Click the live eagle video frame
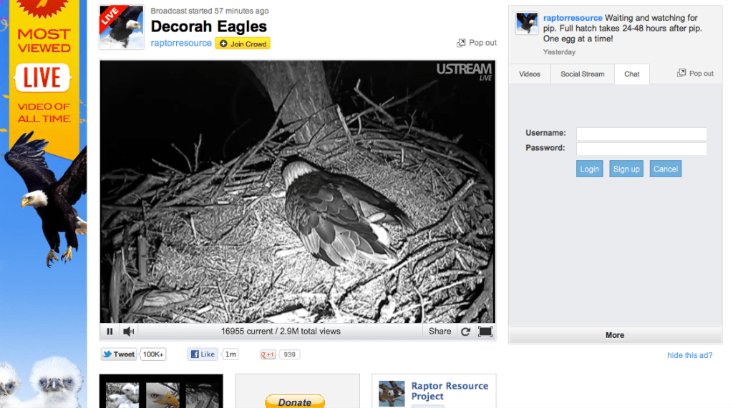Viewport: 733px width, 408px height. [x=297, y=191]
